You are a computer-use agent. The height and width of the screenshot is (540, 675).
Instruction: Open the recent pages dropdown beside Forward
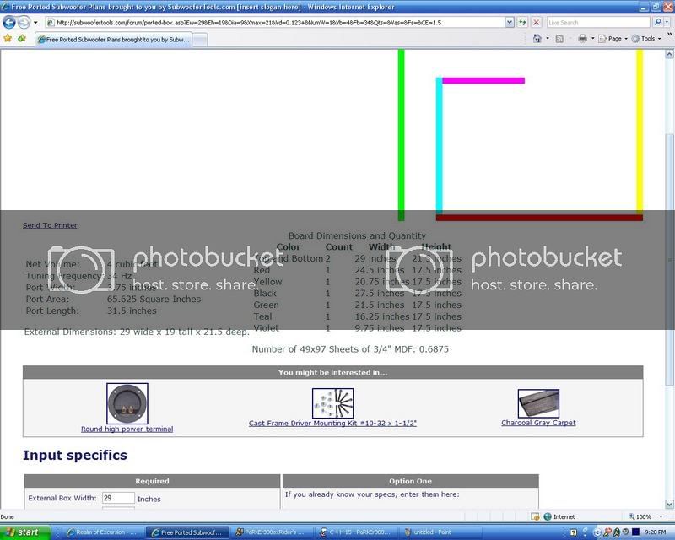coord(35,23)
